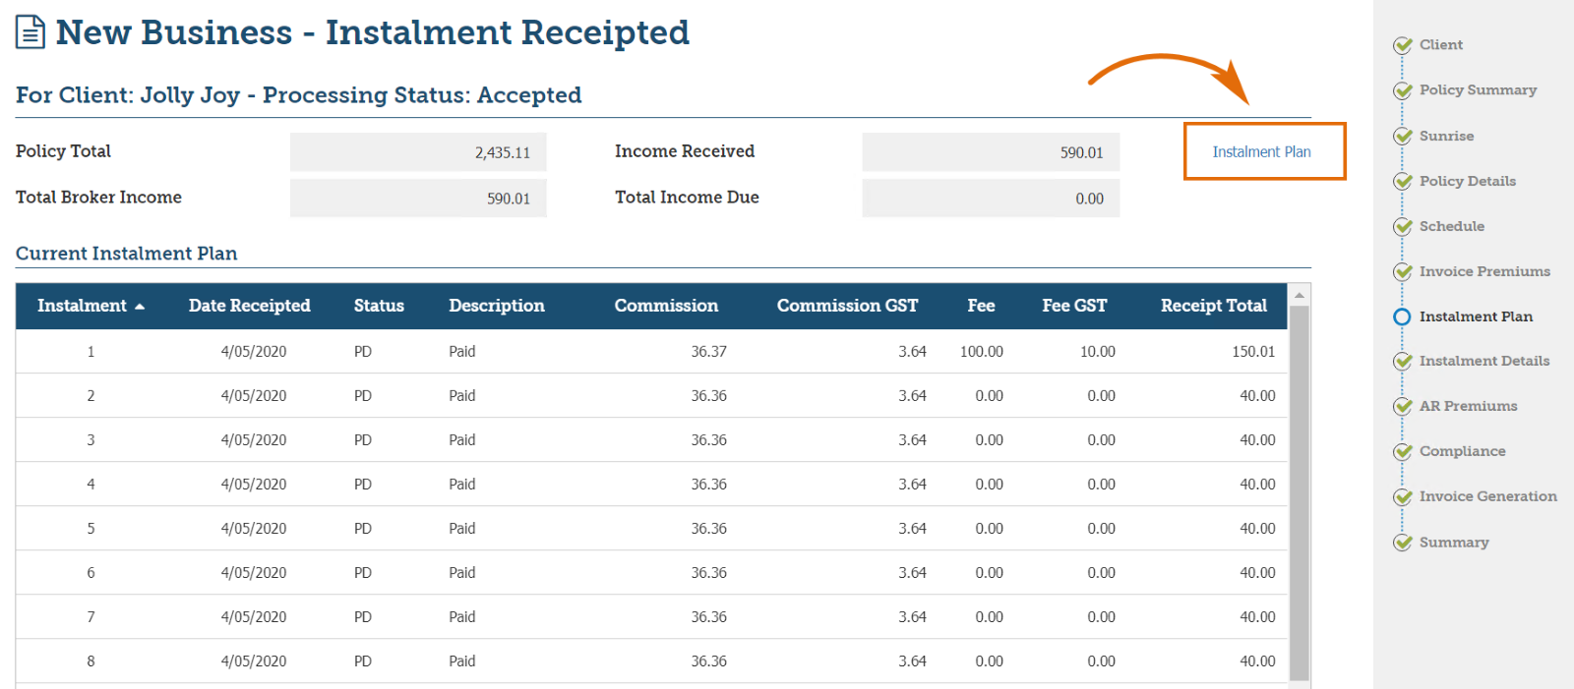Image resolution: width=1574 pixels, height=689 pixels.
Task: Navigate to Invoice Generation step
Action: tap(1487, 496)
